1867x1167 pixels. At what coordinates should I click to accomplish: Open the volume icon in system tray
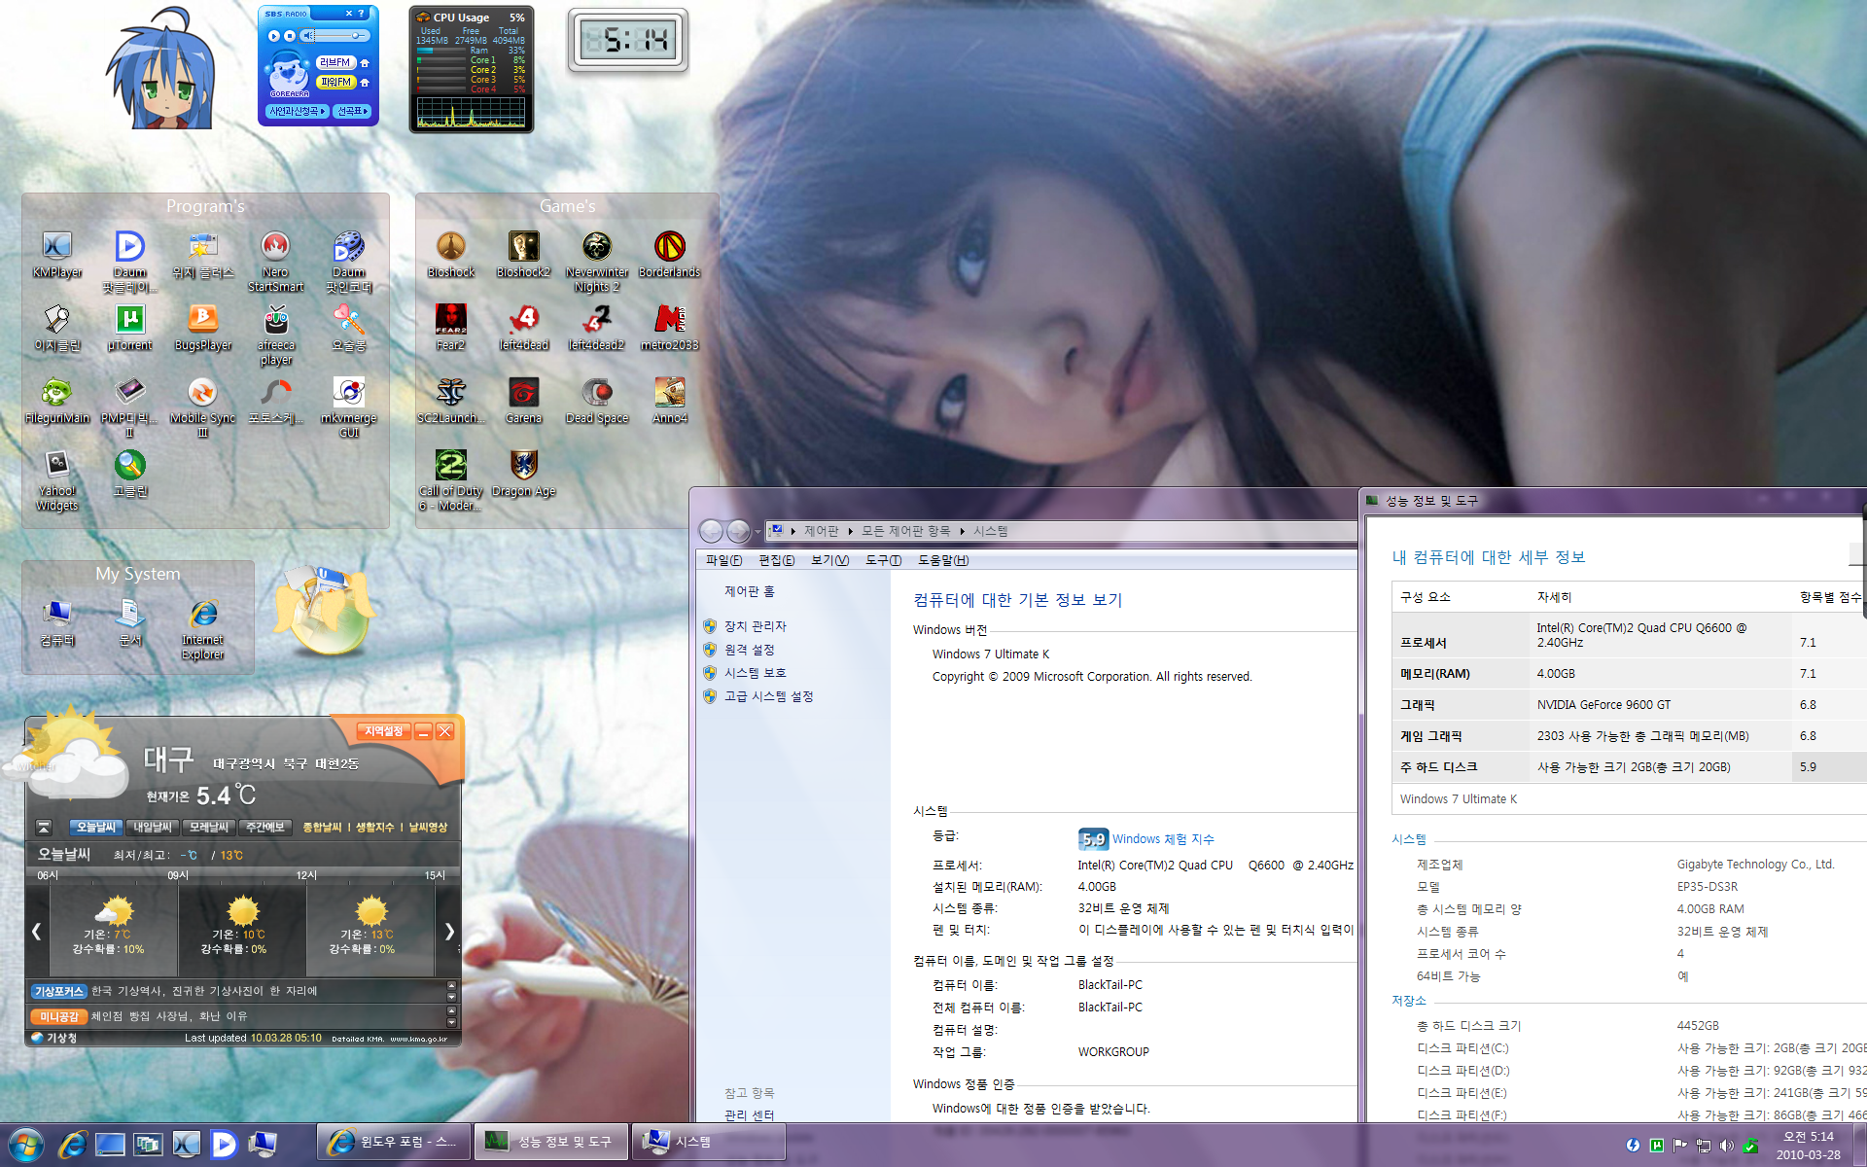[x=1726, y=1146]
